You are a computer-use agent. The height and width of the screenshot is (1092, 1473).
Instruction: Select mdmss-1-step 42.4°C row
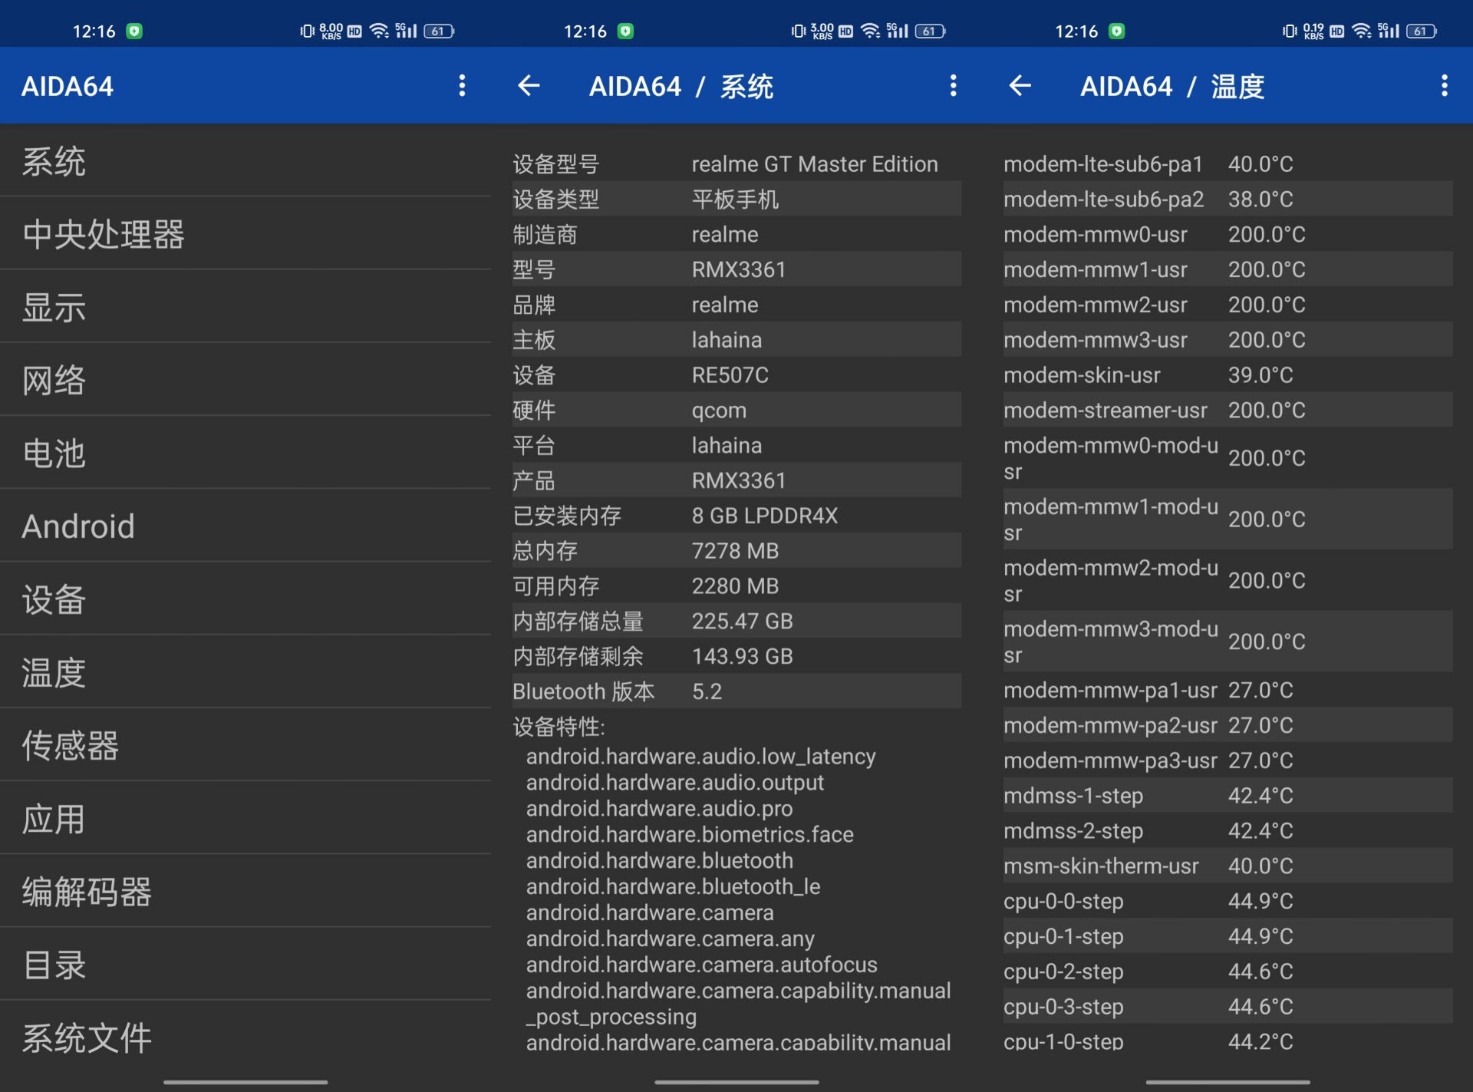1227,796
